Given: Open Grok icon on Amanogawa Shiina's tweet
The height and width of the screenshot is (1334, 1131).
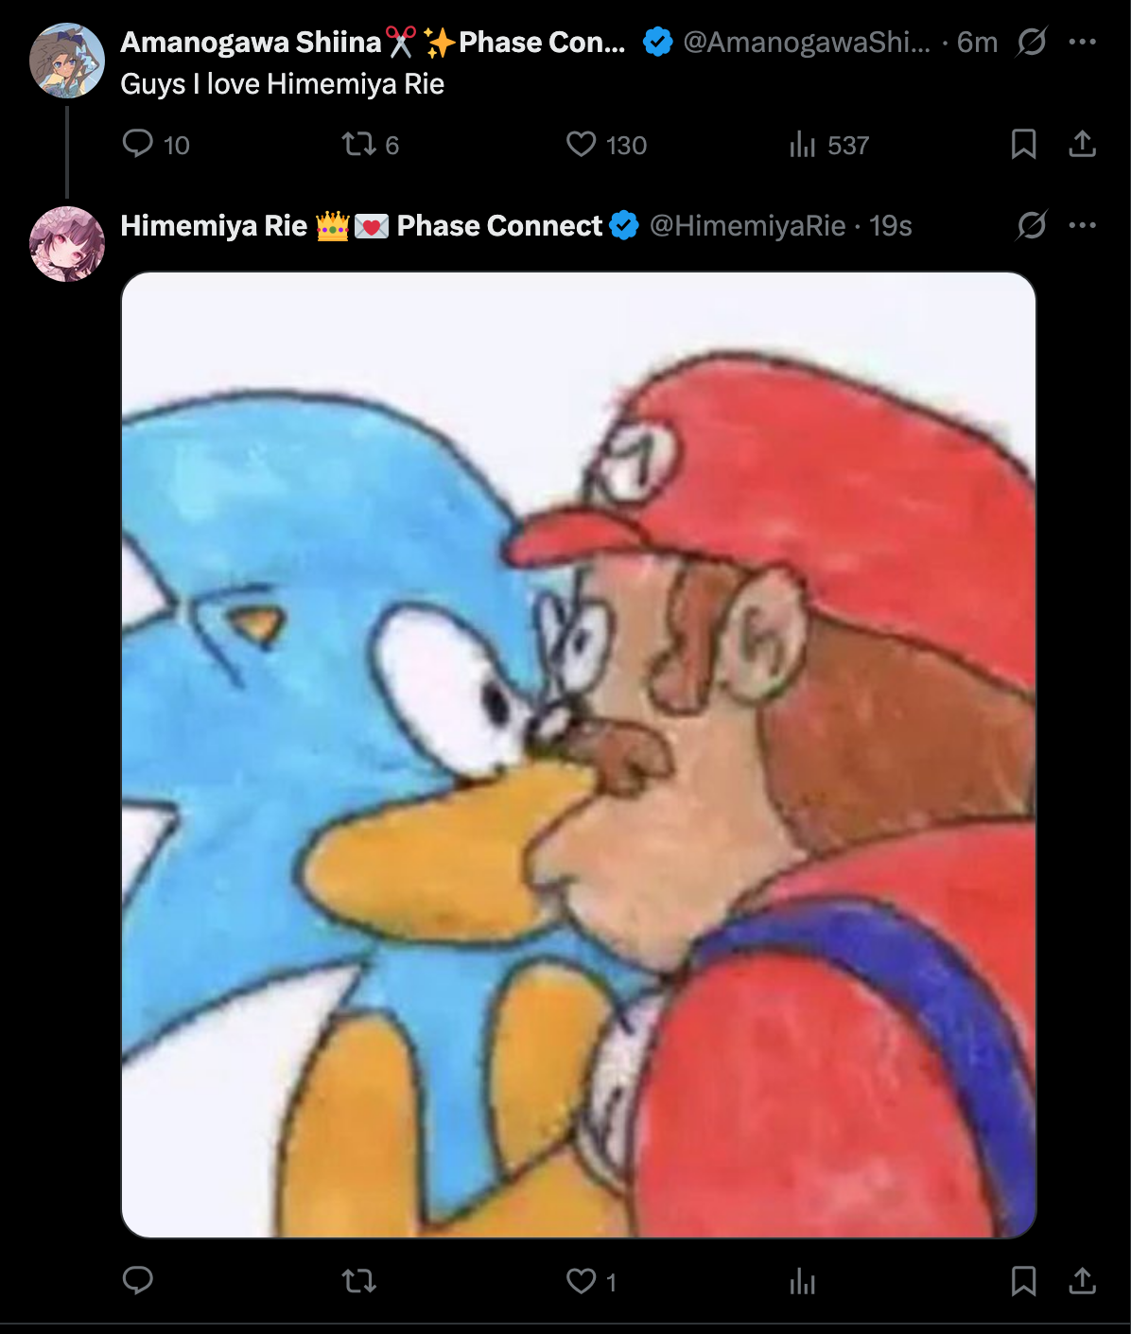Looking at the screenshot, I should (1032, 42).
